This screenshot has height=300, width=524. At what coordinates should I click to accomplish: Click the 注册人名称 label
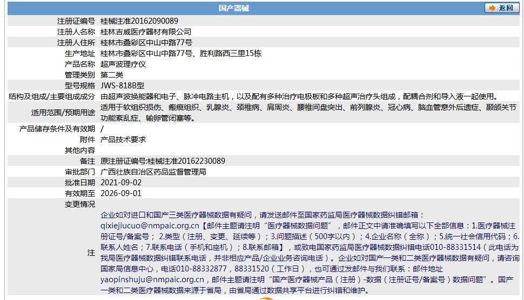coord(76,32)
